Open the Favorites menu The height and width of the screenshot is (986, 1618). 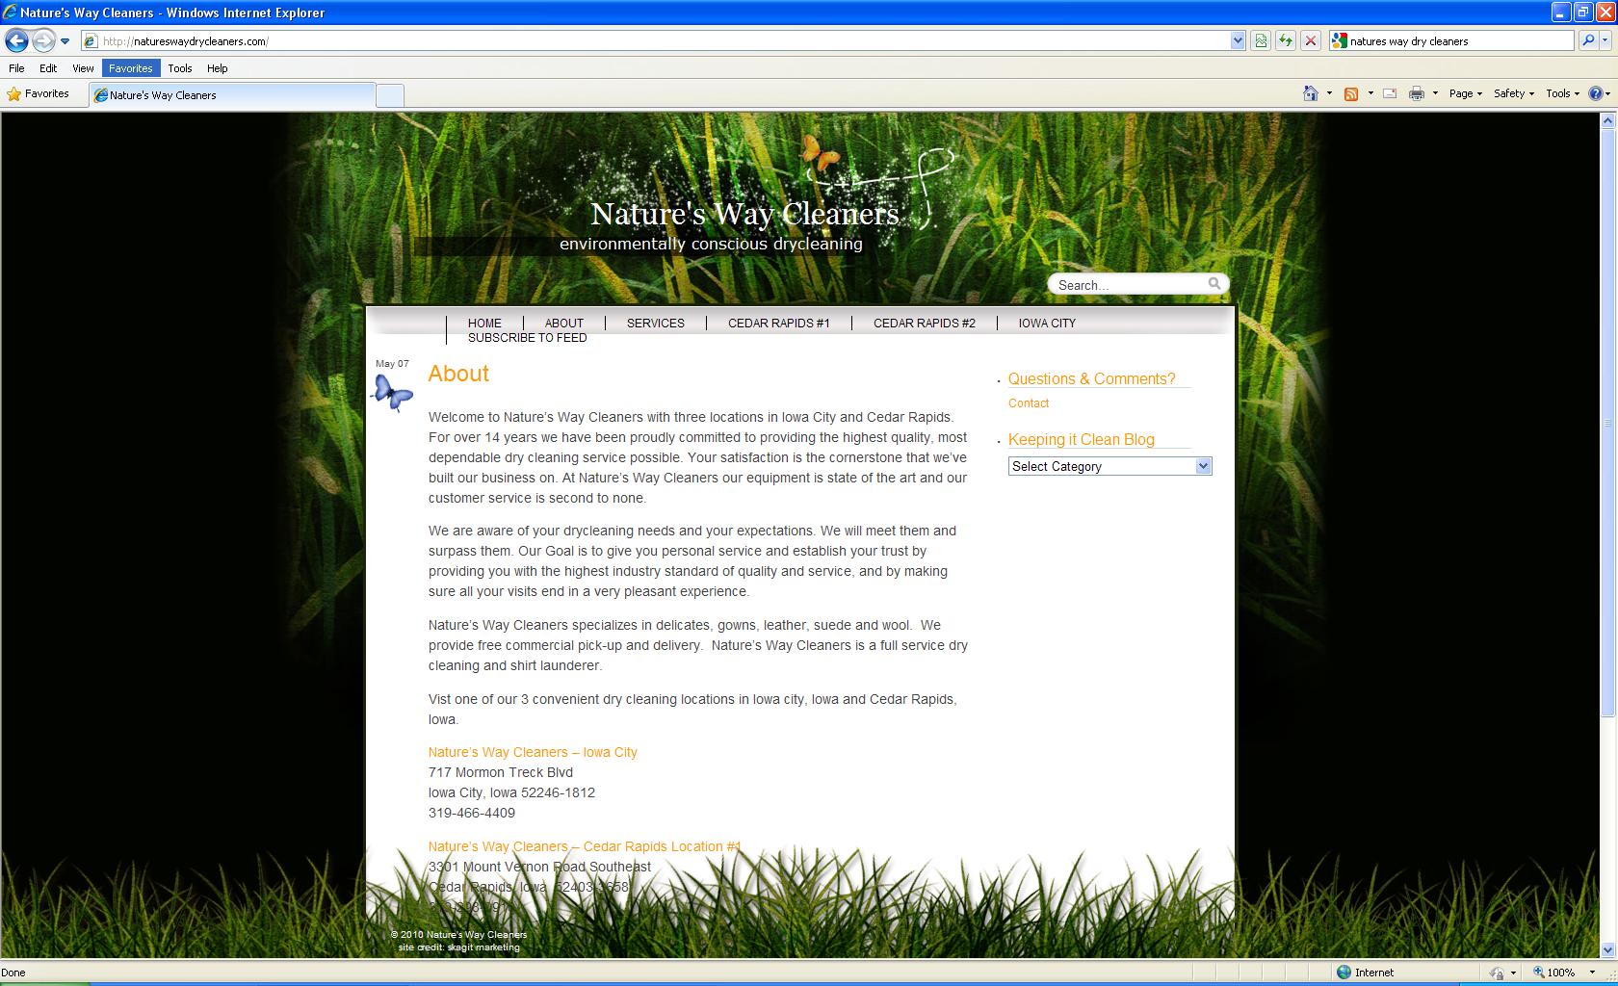[x=131, y=68]
